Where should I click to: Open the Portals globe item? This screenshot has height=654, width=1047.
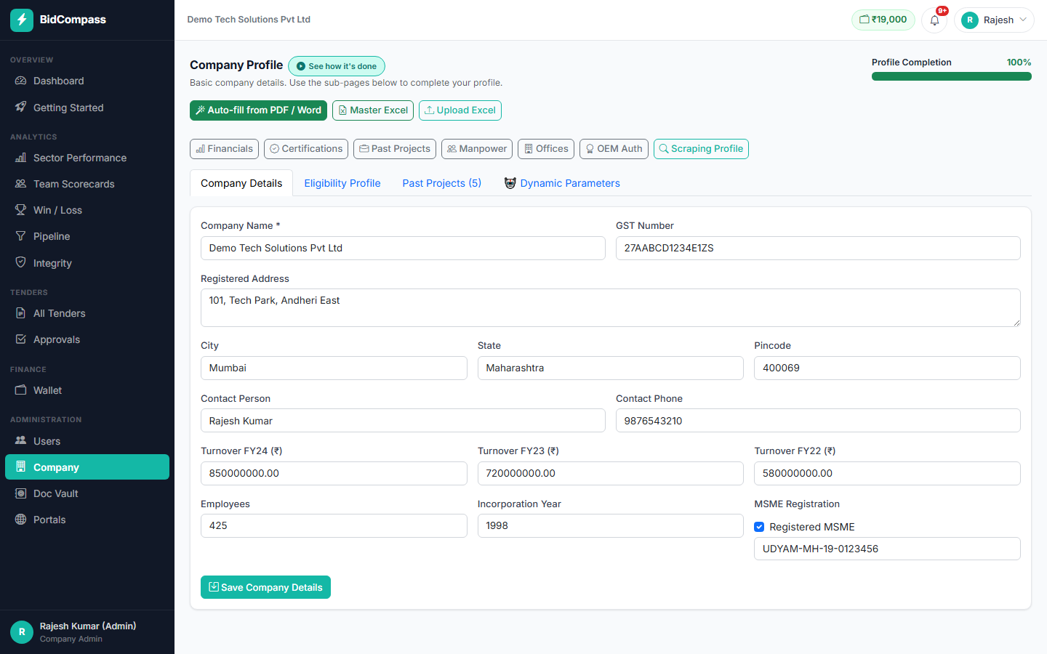87,520
